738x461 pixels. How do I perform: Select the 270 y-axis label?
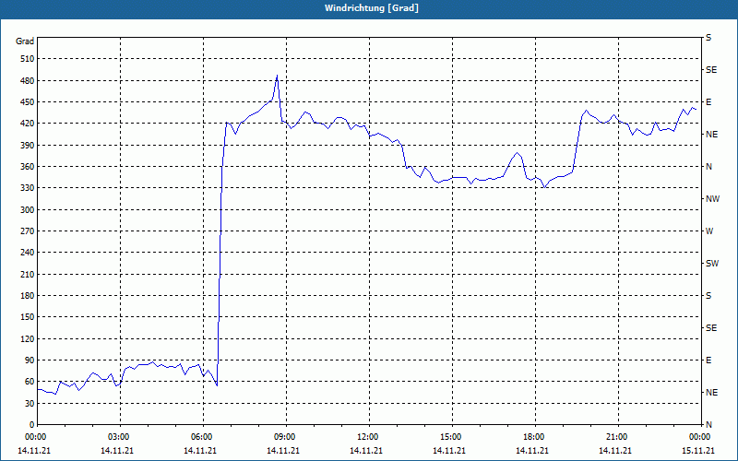tap(28, 231)
